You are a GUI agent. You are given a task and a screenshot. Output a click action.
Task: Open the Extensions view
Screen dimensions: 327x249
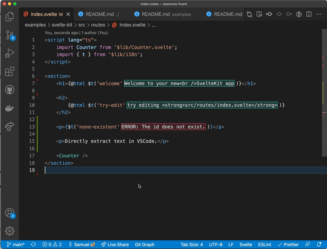(x=10, y=71)
